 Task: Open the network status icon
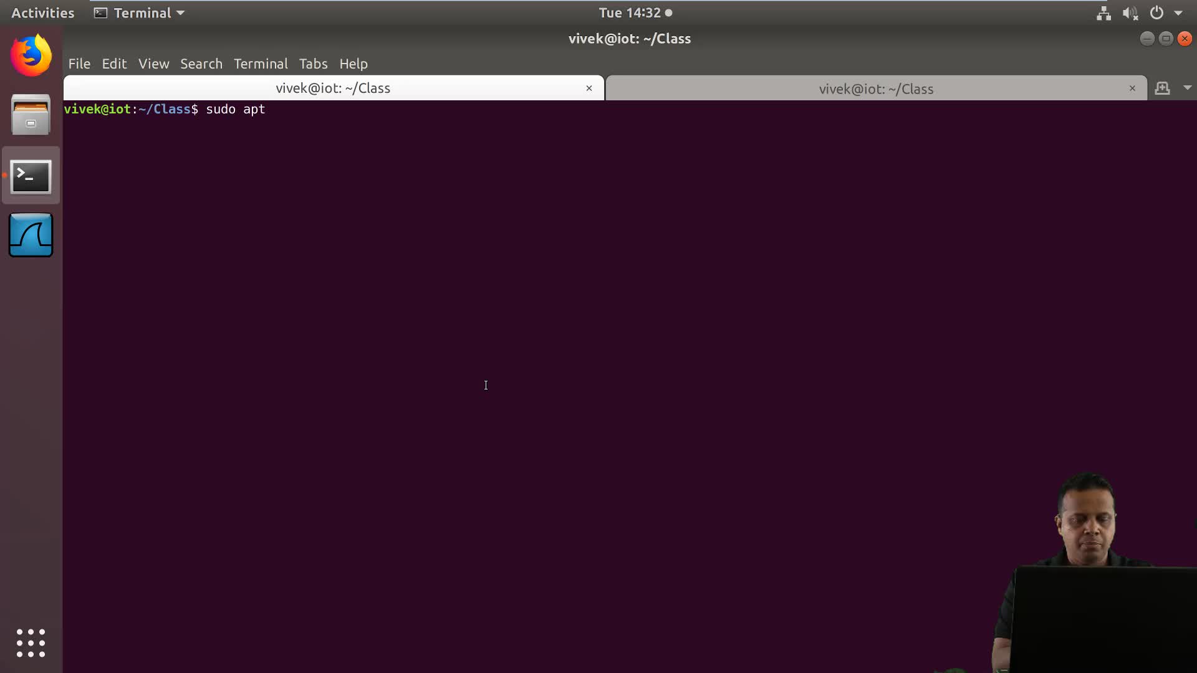pos(1103,13)
